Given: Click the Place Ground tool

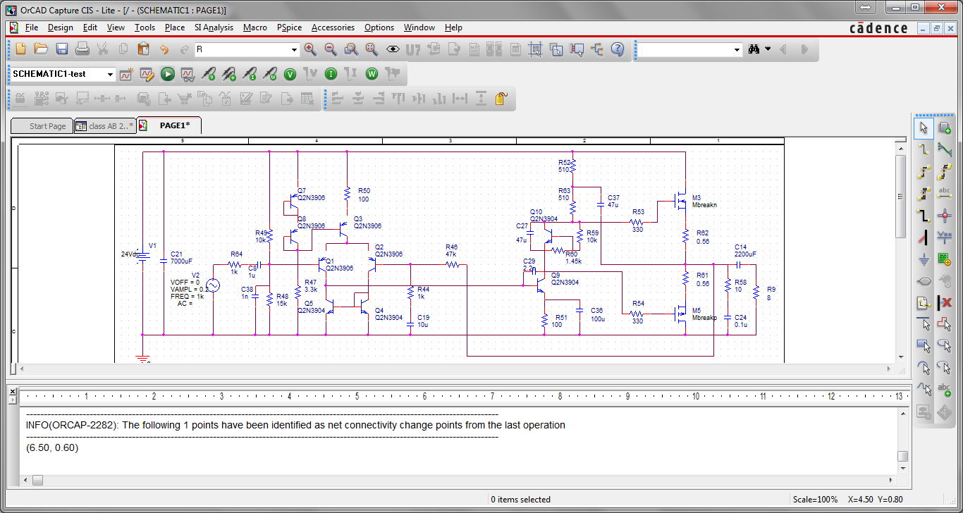Looking at the screenshot, I should (924, 259).
